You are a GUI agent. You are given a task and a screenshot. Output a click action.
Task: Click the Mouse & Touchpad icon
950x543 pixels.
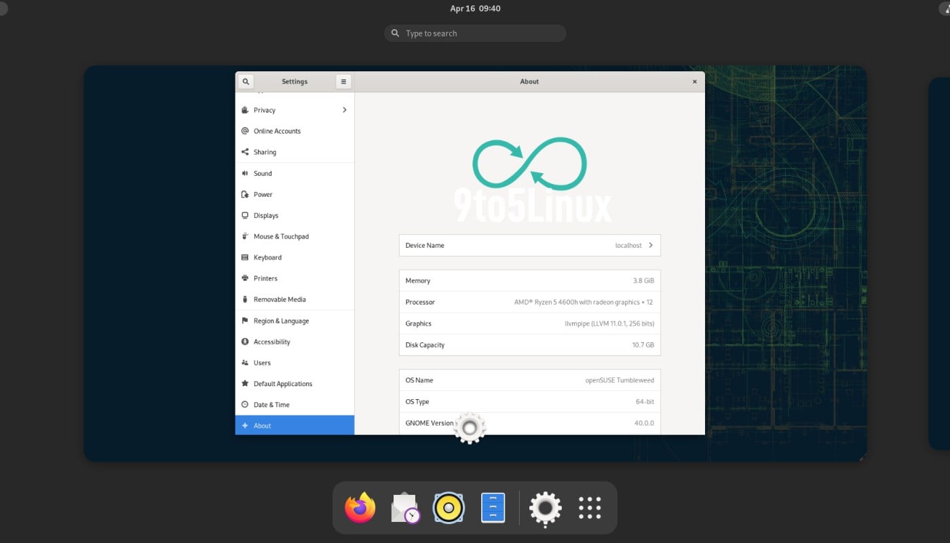(245, 236)
